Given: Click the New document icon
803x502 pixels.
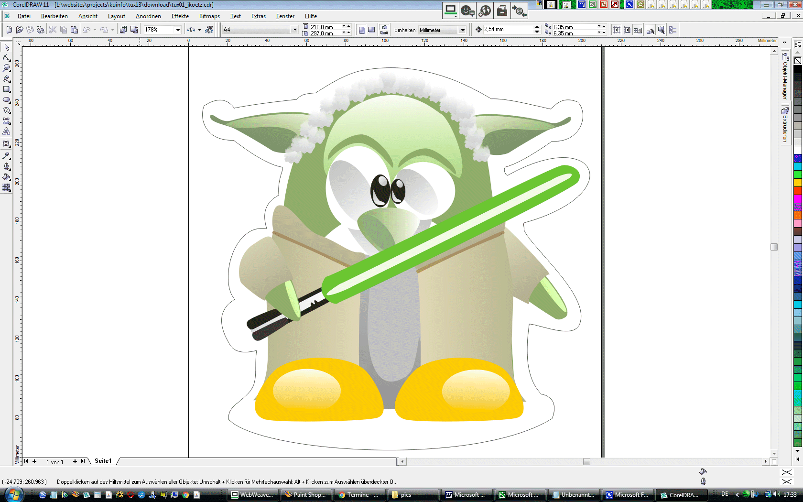Looking at the screenshot, I should coord(9,30).
